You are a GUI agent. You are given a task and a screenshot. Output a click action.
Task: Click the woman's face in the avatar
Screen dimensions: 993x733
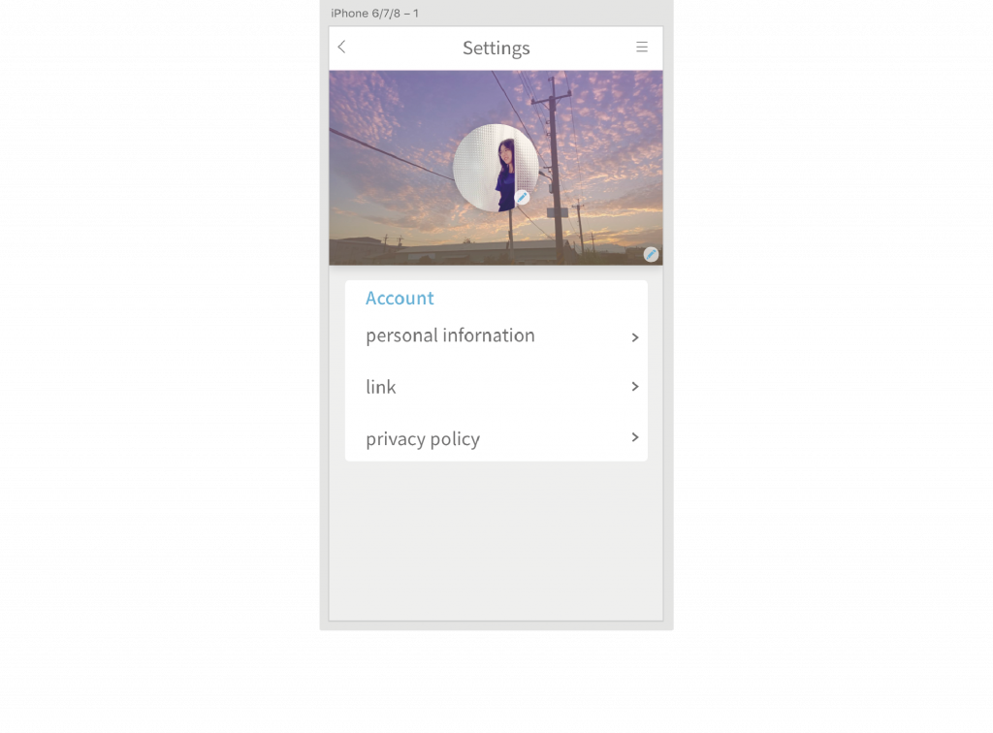[x=506, y=154]
